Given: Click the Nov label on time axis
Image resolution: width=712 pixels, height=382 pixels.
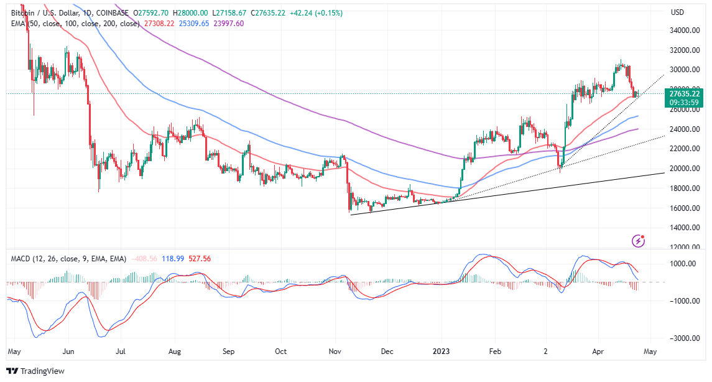Looking at the screenshot, I should point(335,351).
